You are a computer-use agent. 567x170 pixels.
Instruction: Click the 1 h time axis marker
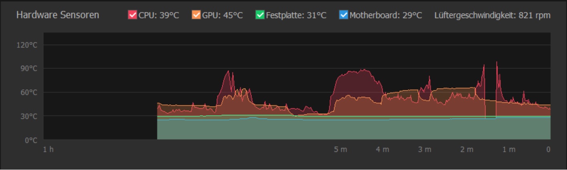coord(48,150)
